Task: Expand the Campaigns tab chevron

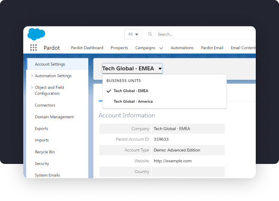Action: click(x=161, y=48)
